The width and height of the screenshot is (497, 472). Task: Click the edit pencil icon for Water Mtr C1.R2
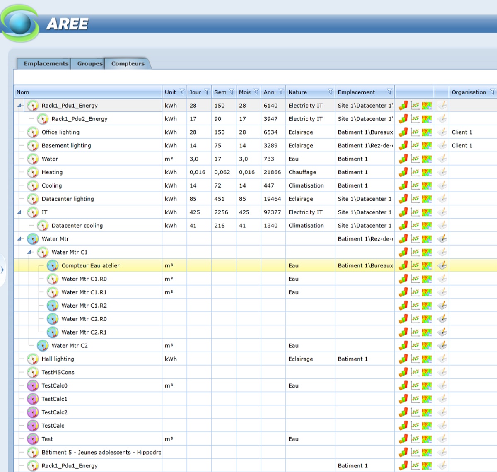(x=442, y=306)
